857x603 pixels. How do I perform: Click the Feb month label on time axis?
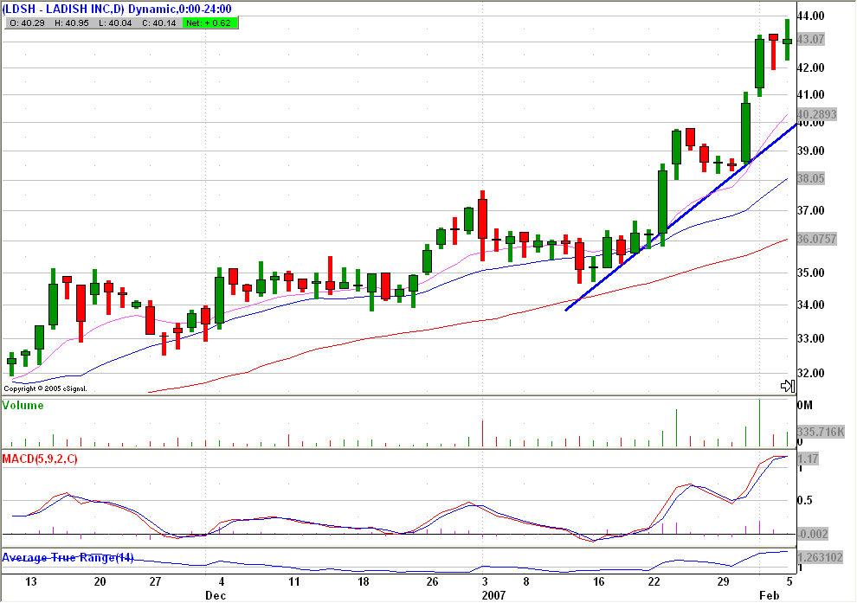(769, 595)
